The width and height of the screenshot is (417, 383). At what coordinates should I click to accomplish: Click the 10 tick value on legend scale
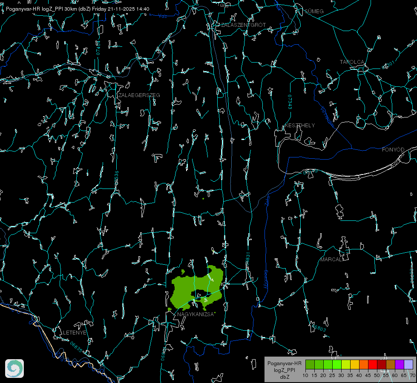(x=305, y=376)
